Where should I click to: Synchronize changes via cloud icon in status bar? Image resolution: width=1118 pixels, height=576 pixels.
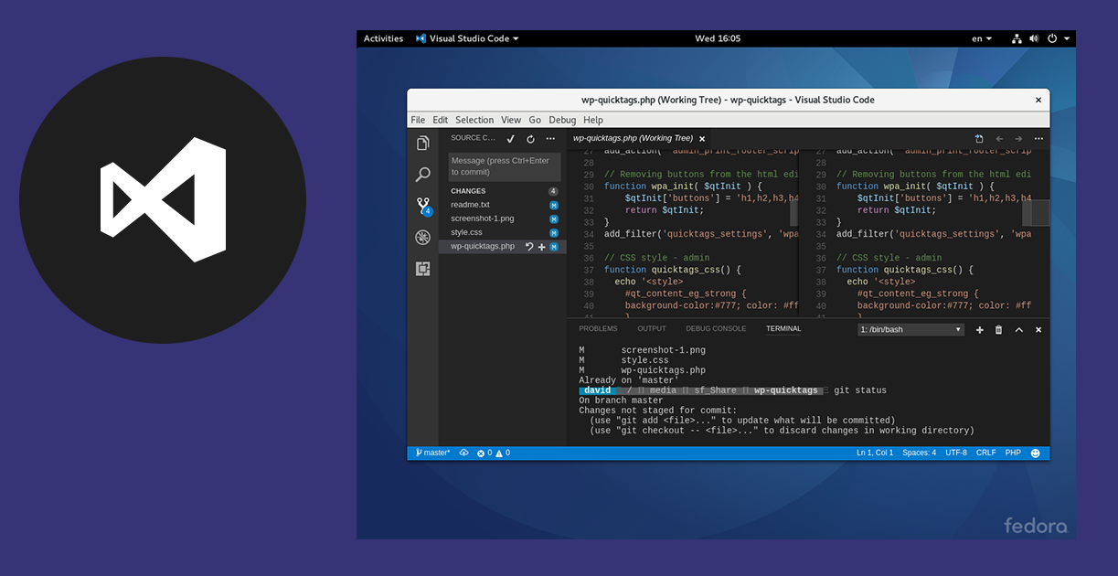(463, 453)
